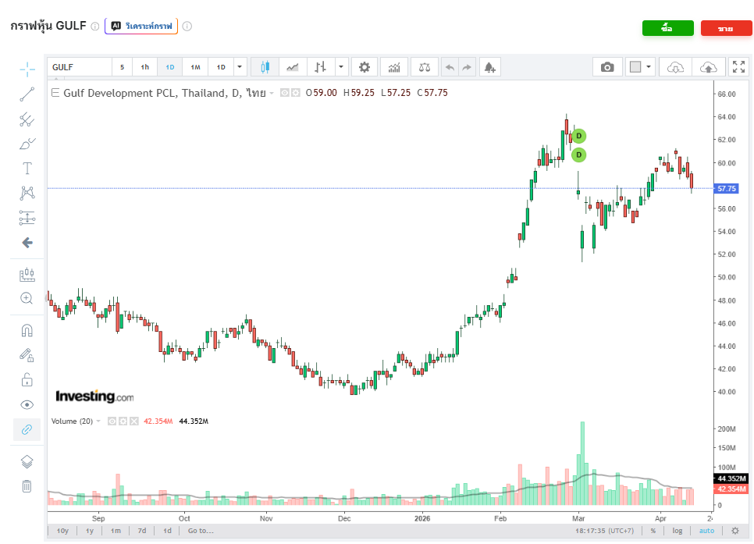This screenshot has height=544, width=754.
Task: Open the object tree layers icon
Action: pyautogui.click(x=27, y=462)
